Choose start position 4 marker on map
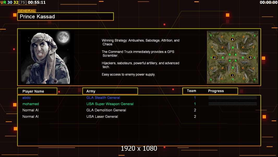This screenshot has height=157, width=278. (232, 40)
